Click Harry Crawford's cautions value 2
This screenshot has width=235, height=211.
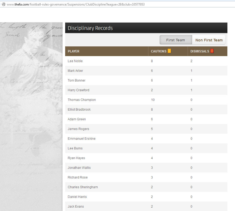[152, 90]
